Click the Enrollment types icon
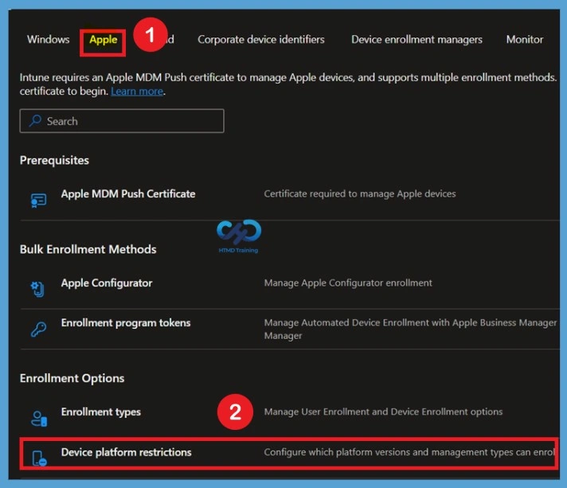The width and height of the screenshot is (567, 488). click(39, 419)
